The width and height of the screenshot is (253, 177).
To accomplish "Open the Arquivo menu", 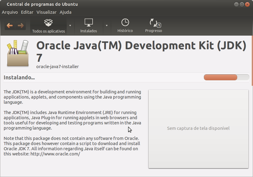I will 10,12.
